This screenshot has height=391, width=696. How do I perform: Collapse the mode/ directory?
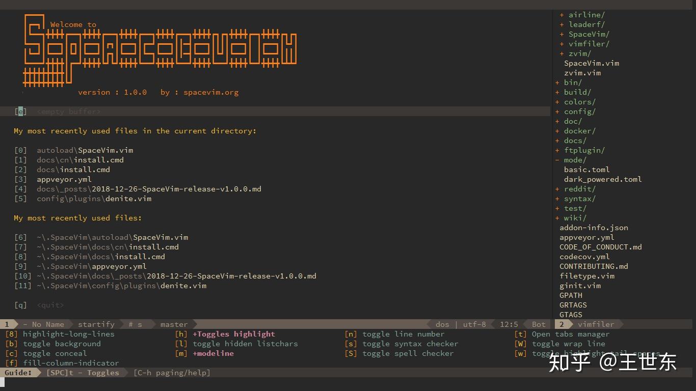575,160
